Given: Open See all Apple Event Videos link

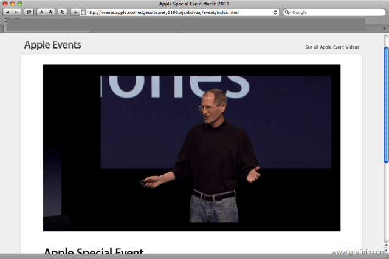Looking at the screenshot, I should [x=332, y=47].
